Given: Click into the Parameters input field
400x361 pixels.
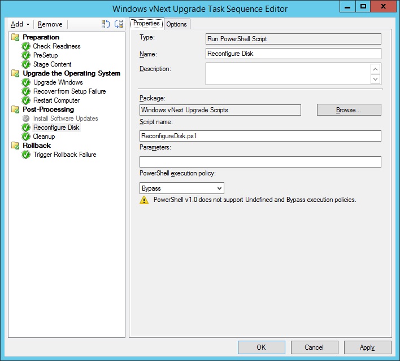Looking at the screenshot, I should (260, 162).
